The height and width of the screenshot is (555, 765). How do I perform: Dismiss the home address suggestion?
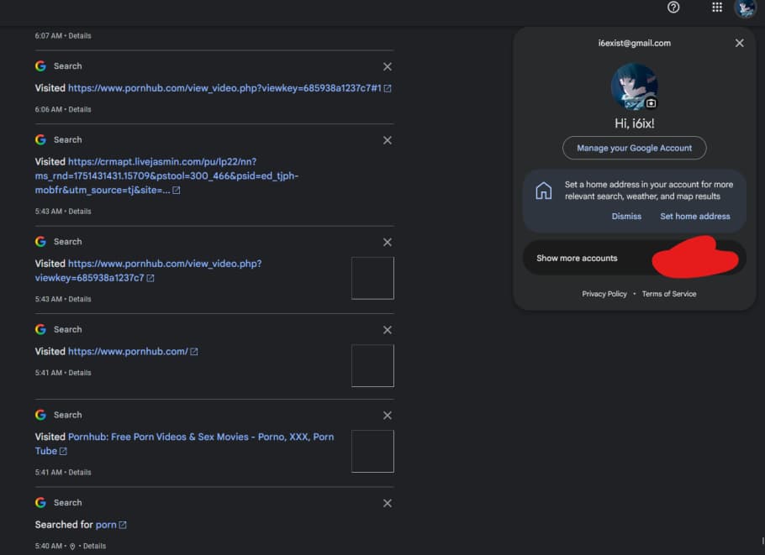coord(626,217)
